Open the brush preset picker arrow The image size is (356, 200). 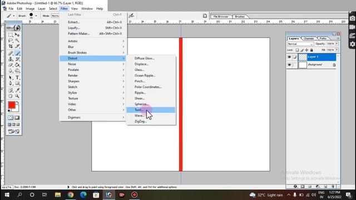pos(36,16)
